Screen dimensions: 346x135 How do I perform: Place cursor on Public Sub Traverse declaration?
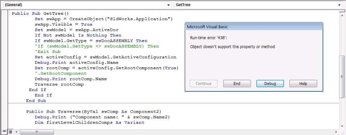point(94,112)
